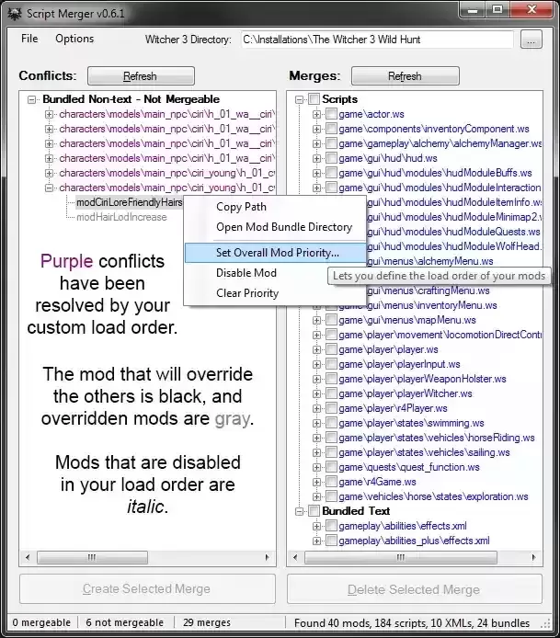Select Disable Mod in context menu
The image size is (560, 638).
coord(246,273)
